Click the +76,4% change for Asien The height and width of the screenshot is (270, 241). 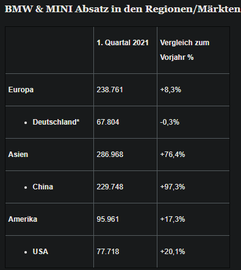(173, 155)
